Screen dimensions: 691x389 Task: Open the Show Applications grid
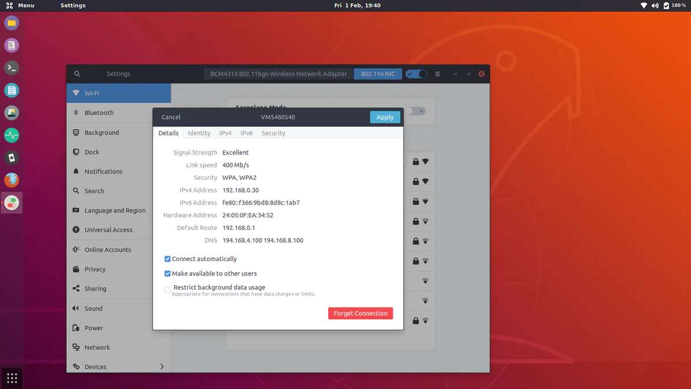[x=12, y=377]
